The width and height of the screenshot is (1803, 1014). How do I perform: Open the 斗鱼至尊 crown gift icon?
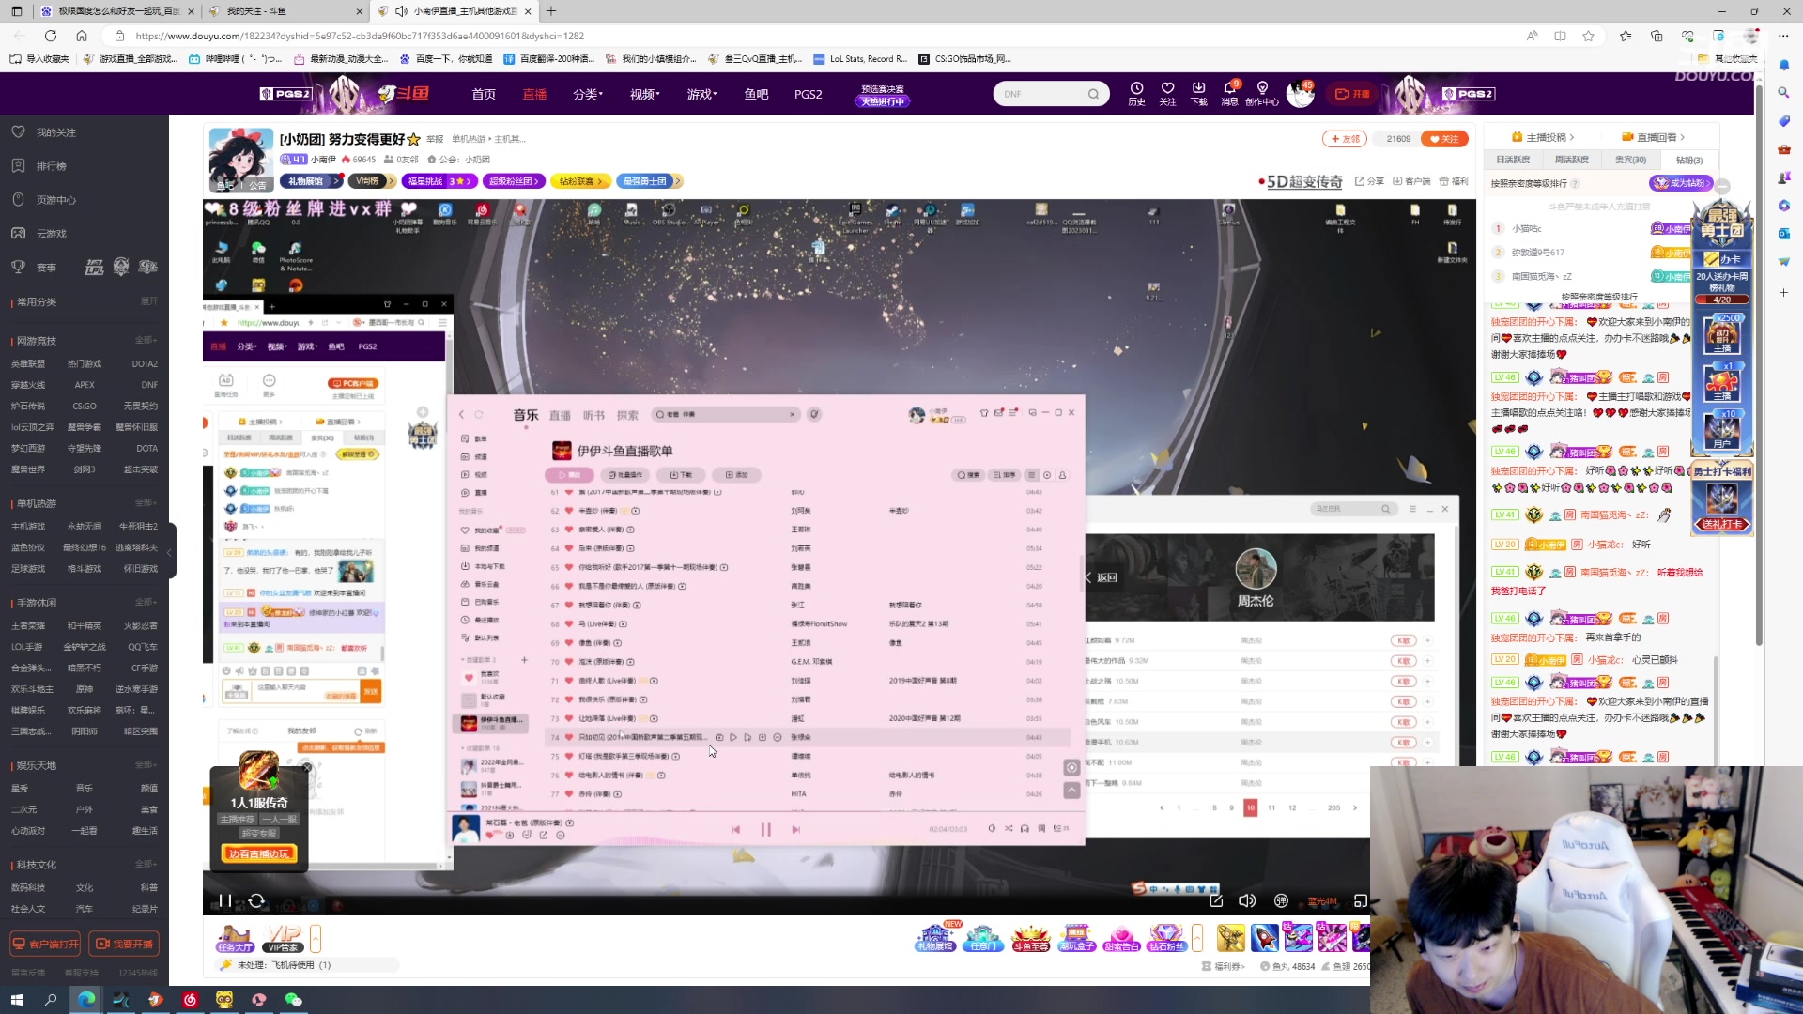[x=1031, y=937]
